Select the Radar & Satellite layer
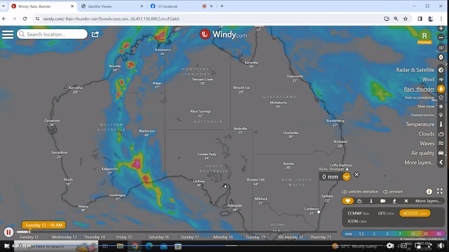The width and height of the screenshot is (449, 252). [415, 70]
